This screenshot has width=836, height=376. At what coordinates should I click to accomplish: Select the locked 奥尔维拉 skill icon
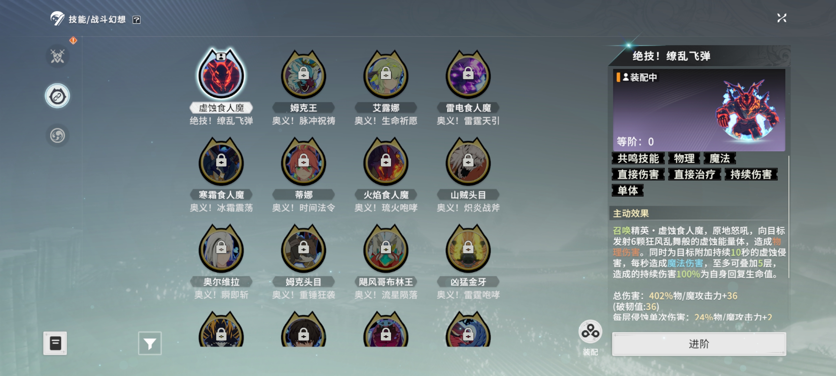(x=221, y=248)
